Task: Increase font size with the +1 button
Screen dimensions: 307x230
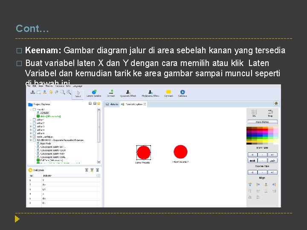Action: click(x=272, y=155)
